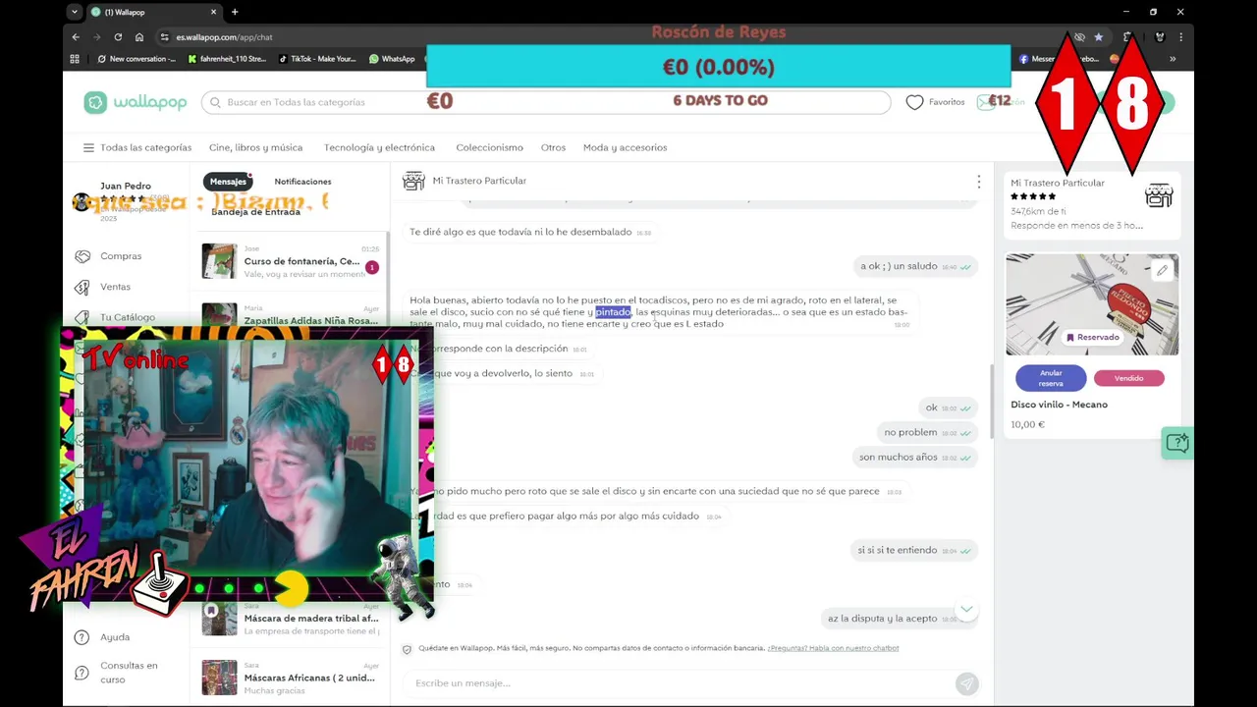
Task: Open Compras handshake icon in sidebar
Action: (82, 256)
